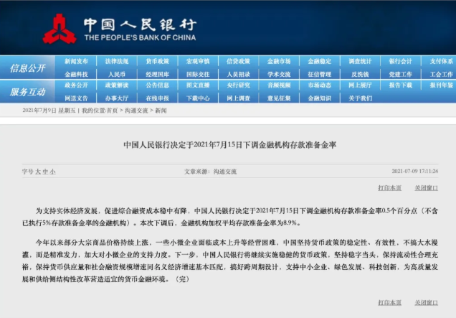
Task: Go to 音频视频 page
Action: click(279, 85)
